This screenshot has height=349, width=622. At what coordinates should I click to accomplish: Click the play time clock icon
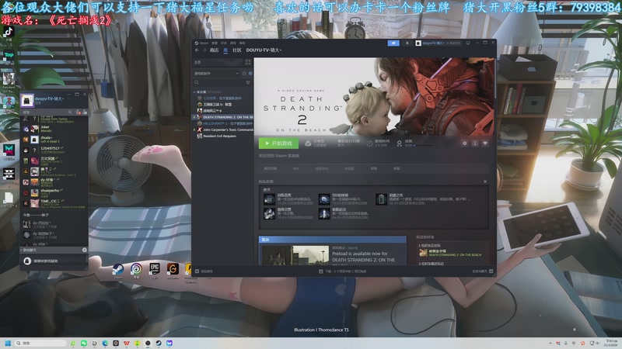coord(369,143)
